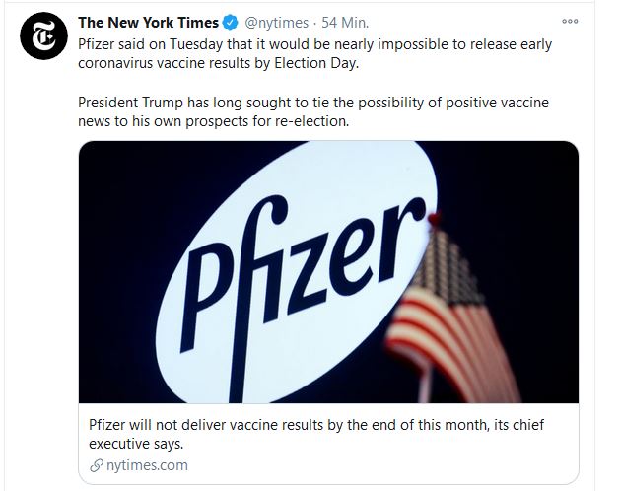Click the dark background of the card image

128,177
